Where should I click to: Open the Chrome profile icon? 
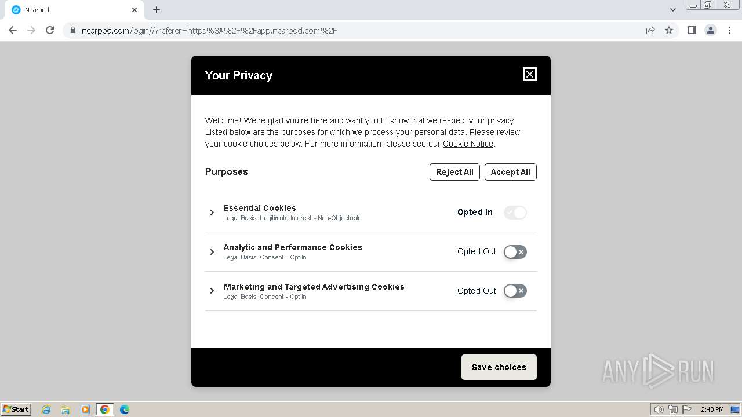coord(710,30)
